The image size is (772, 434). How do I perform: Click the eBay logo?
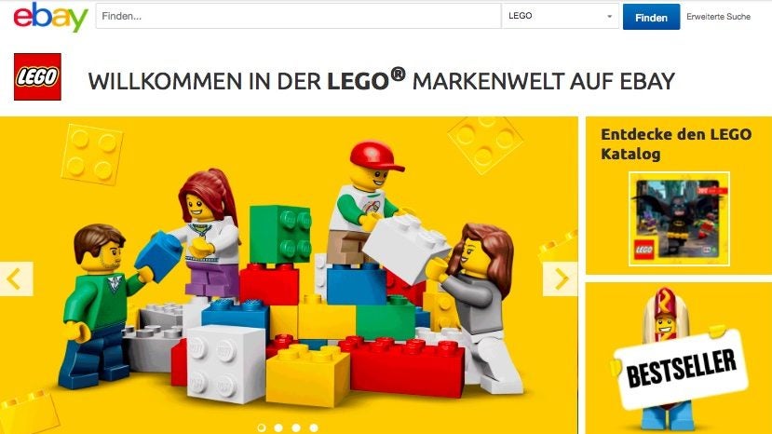(50, 18)
